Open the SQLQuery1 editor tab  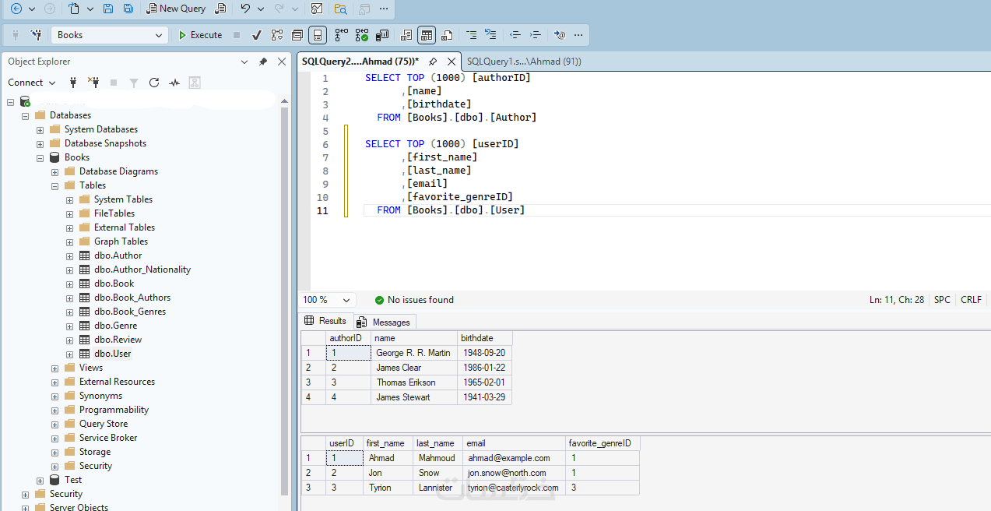coord(523,62)
